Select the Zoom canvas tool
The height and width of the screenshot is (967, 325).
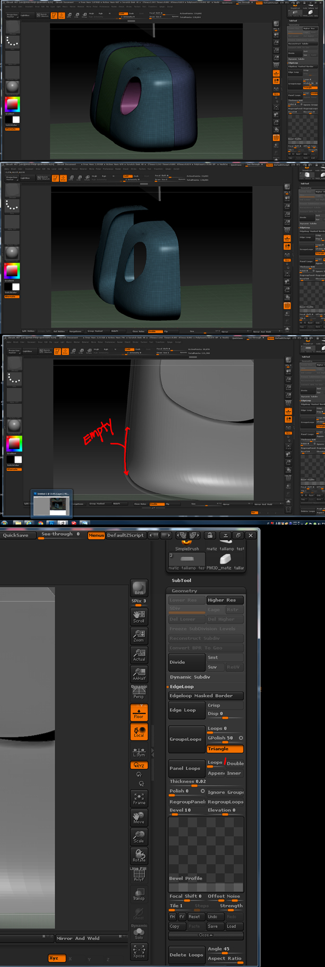139,636
